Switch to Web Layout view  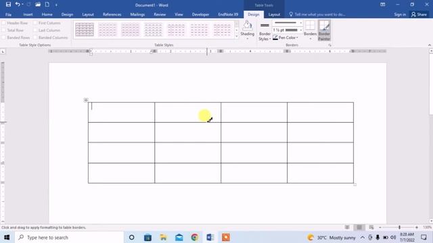[371, 227]
